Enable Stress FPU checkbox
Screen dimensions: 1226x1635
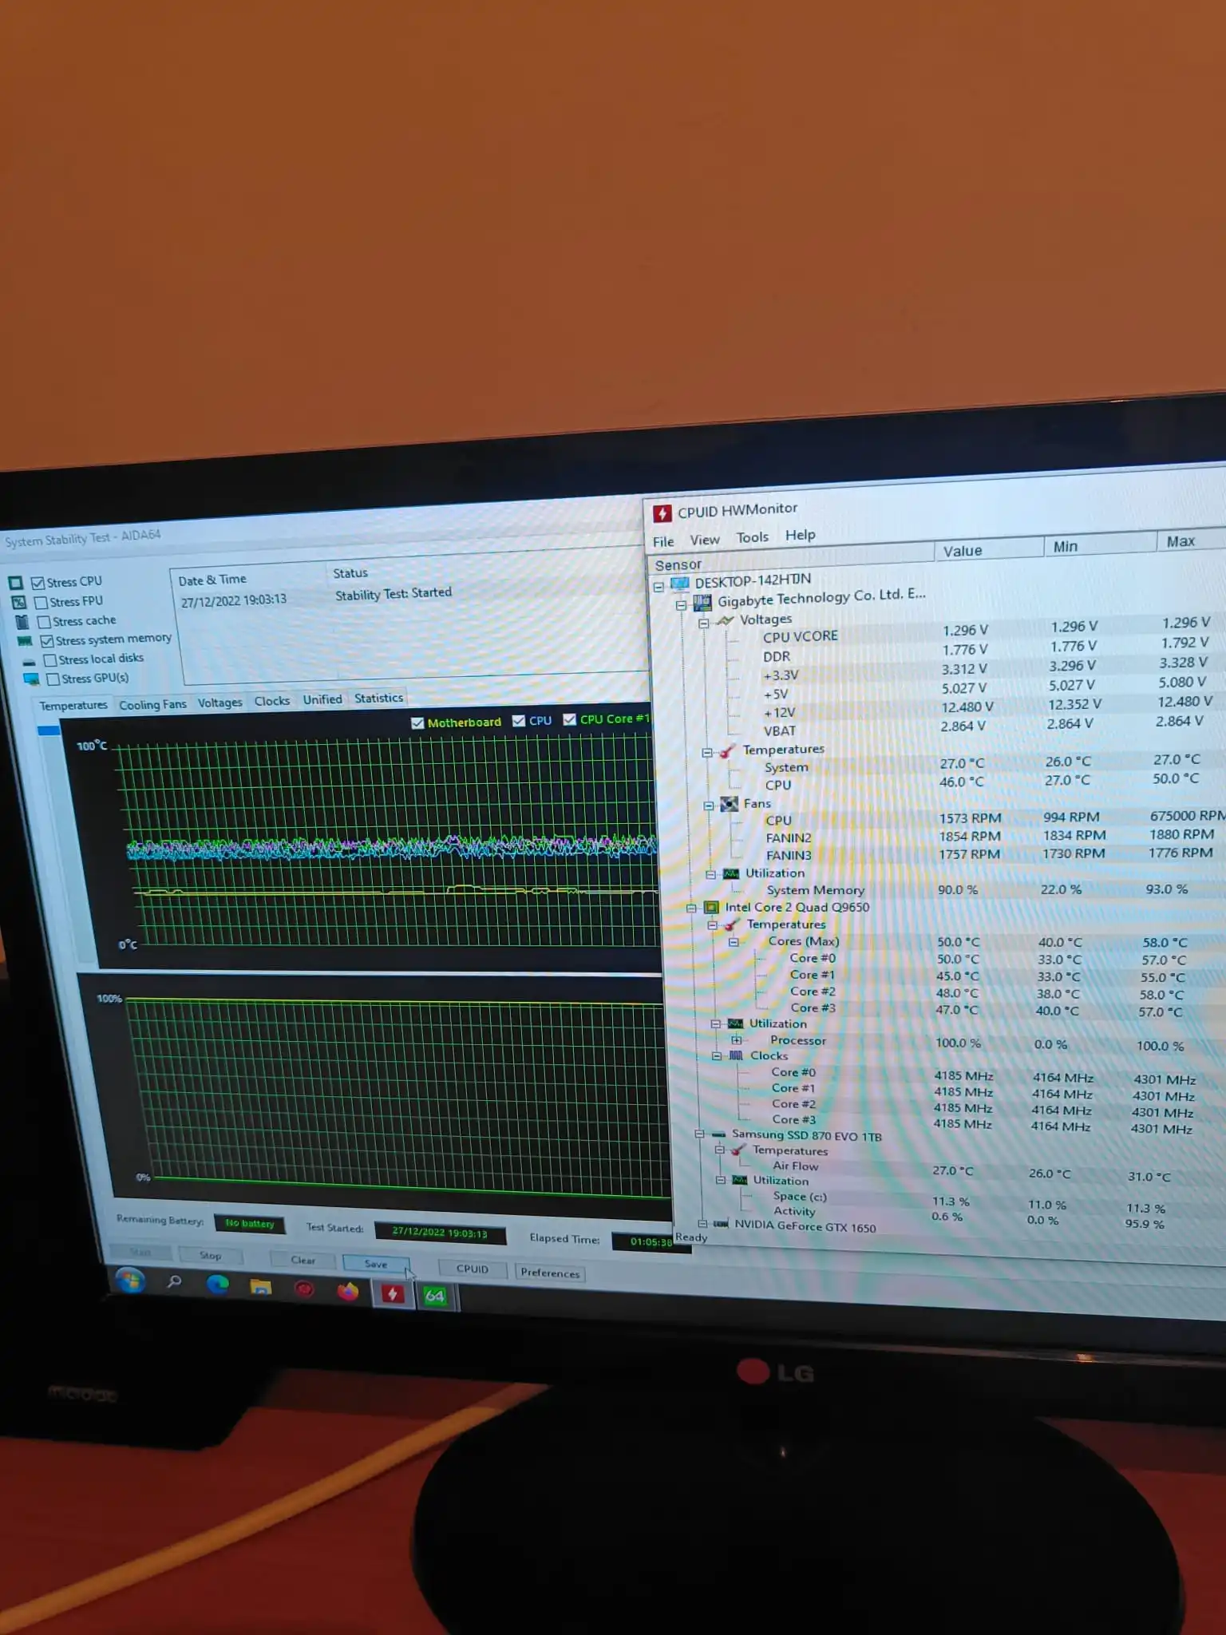pyautogui.click(x=42, y=602)
